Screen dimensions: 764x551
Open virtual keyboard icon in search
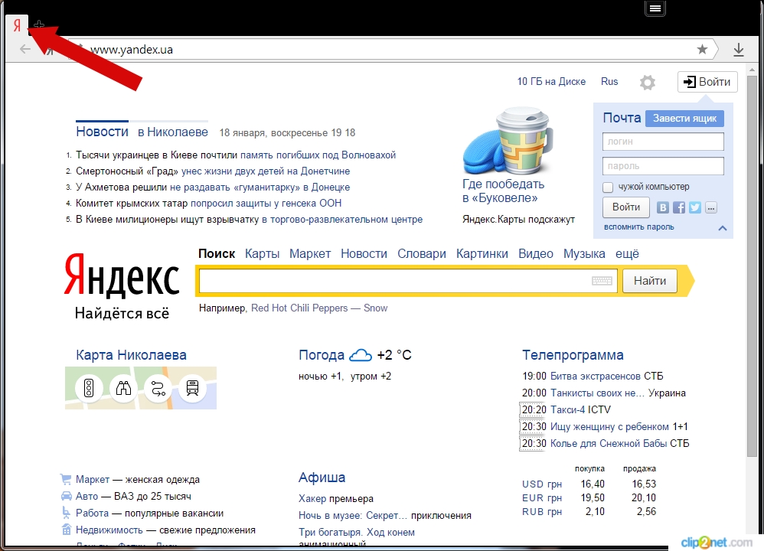coord(602,281)
